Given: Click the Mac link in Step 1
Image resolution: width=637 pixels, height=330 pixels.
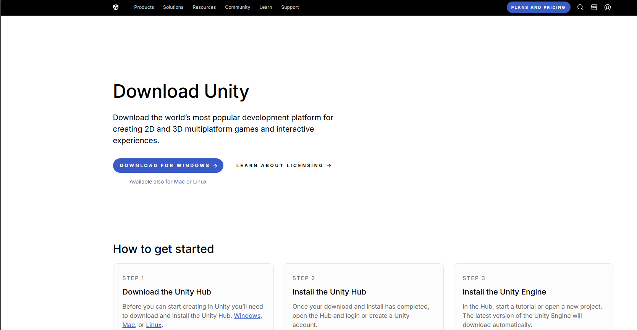Looking at the screenshot, I should (129, 325).
